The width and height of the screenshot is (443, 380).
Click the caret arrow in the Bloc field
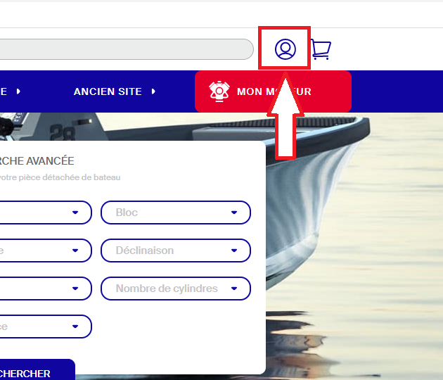tap(234, 213)
